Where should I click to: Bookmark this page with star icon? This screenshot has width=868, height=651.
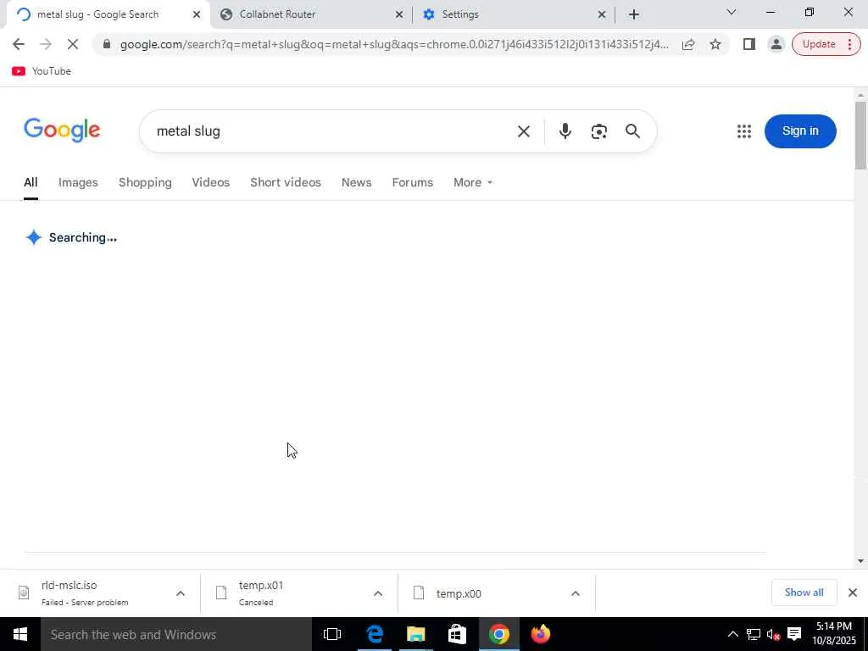click(715, 44)
